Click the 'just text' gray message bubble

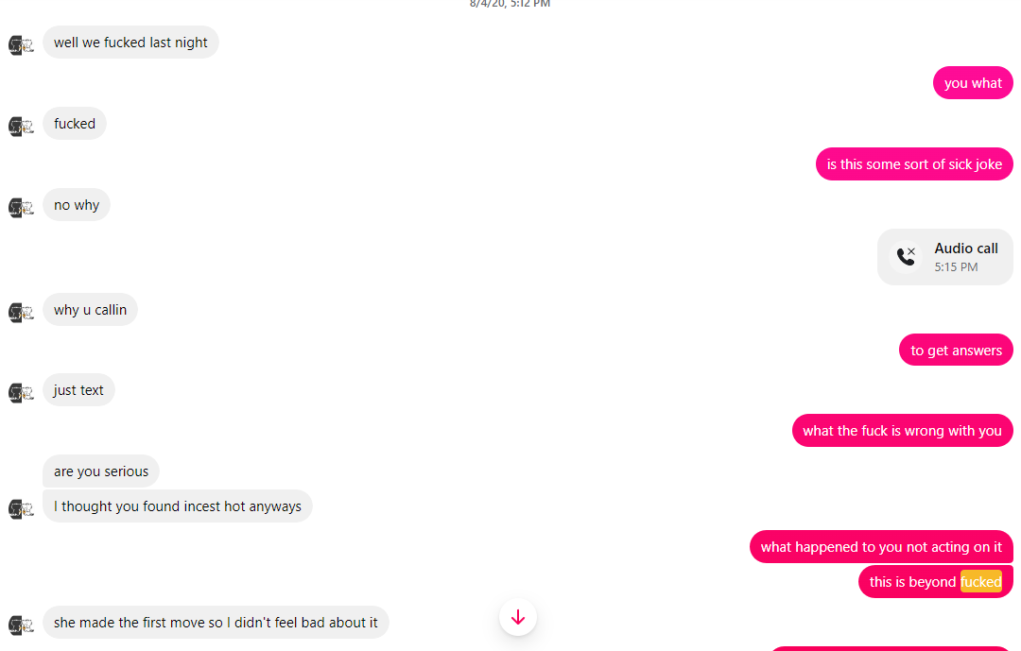point(78,390)
